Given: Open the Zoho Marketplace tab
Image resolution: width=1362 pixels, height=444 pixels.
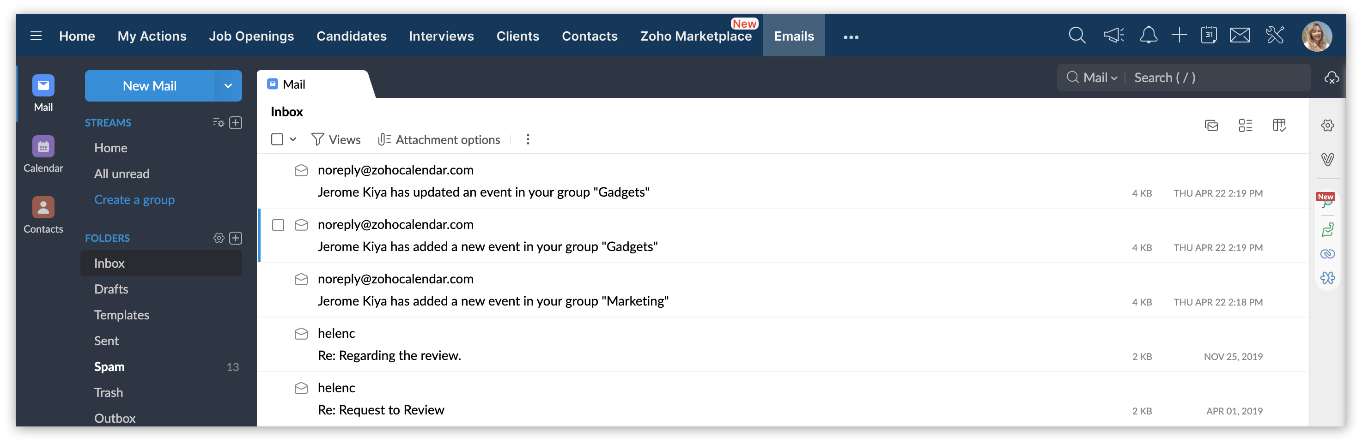Looking at the screenshot, I should [x=696, y=36].
